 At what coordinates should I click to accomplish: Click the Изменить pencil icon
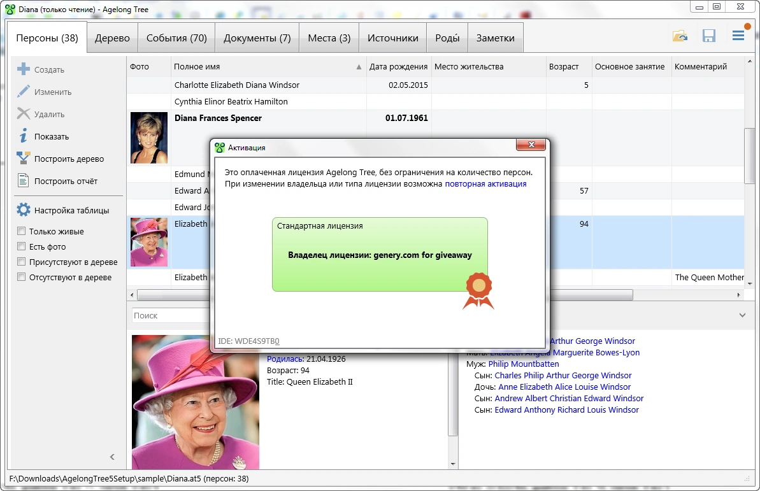pyautogui.click(x=24, y=92)
